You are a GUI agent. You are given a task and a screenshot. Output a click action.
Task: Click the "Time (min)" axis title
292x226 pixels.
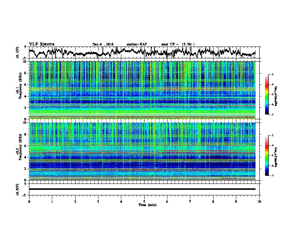coord(147,205)
